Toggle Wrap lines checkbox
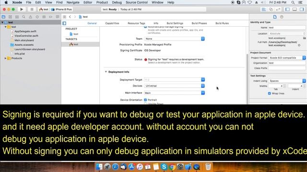 [x=270, y=94]
